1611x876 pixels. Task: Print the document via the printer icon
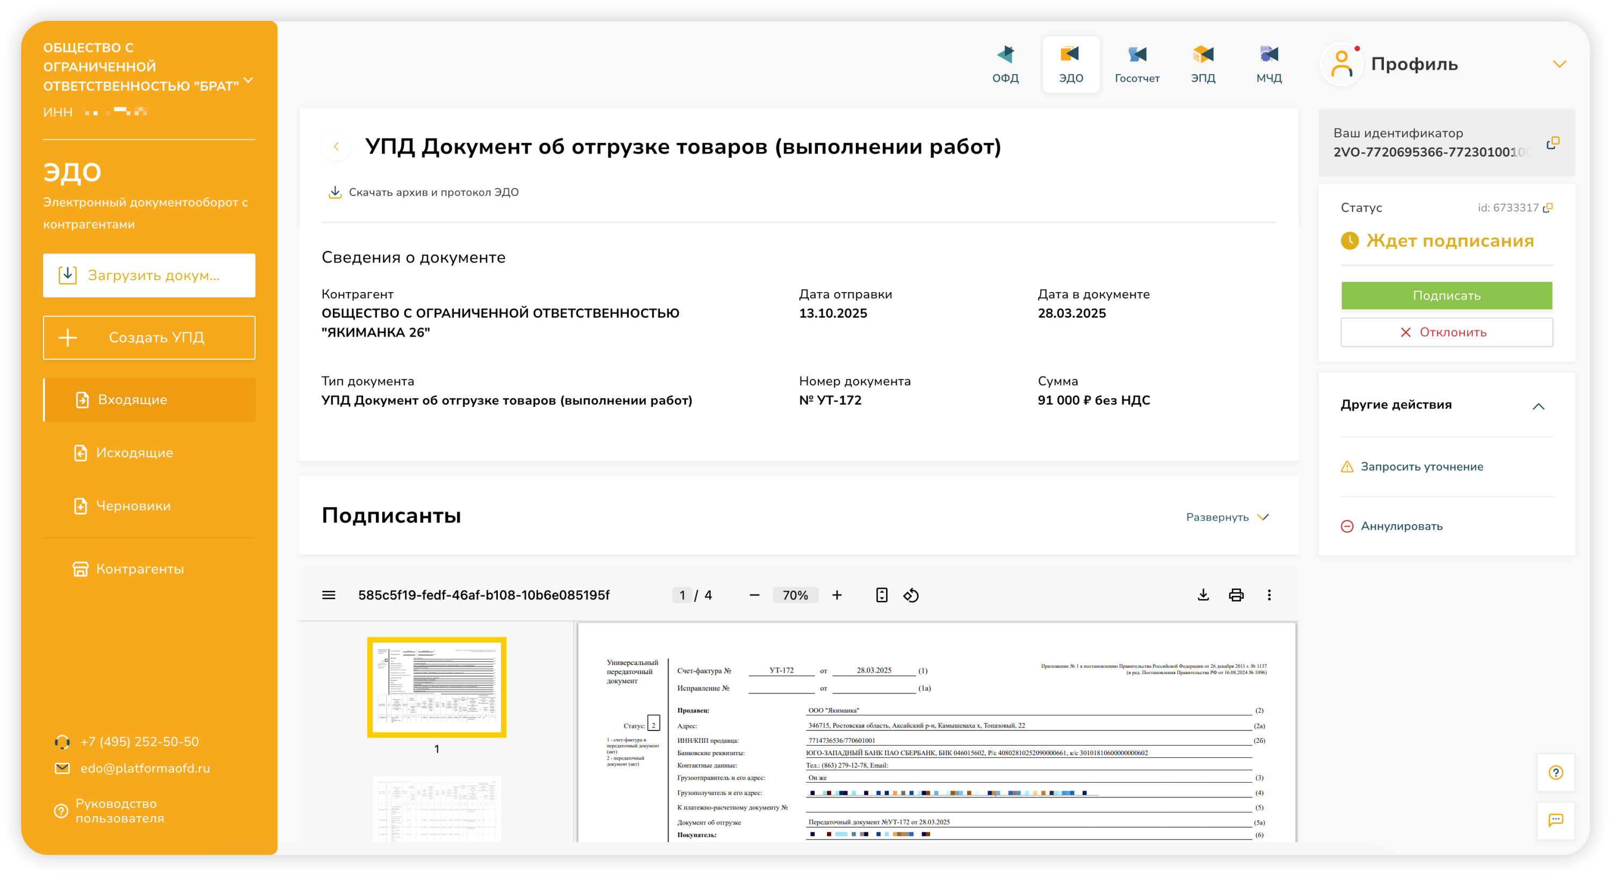point(1236,595)
